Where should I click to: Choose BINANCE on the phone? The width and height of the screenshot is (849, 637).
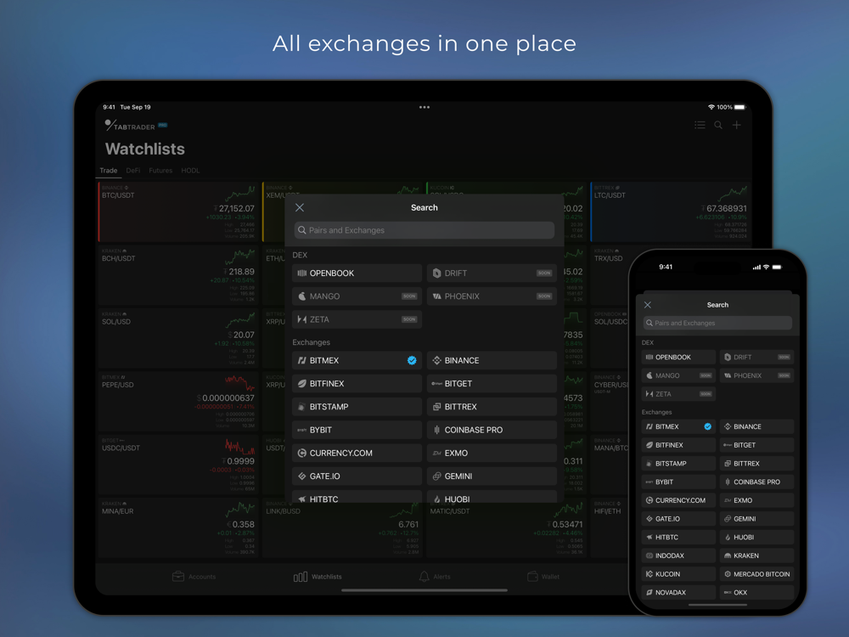point(757,426)
